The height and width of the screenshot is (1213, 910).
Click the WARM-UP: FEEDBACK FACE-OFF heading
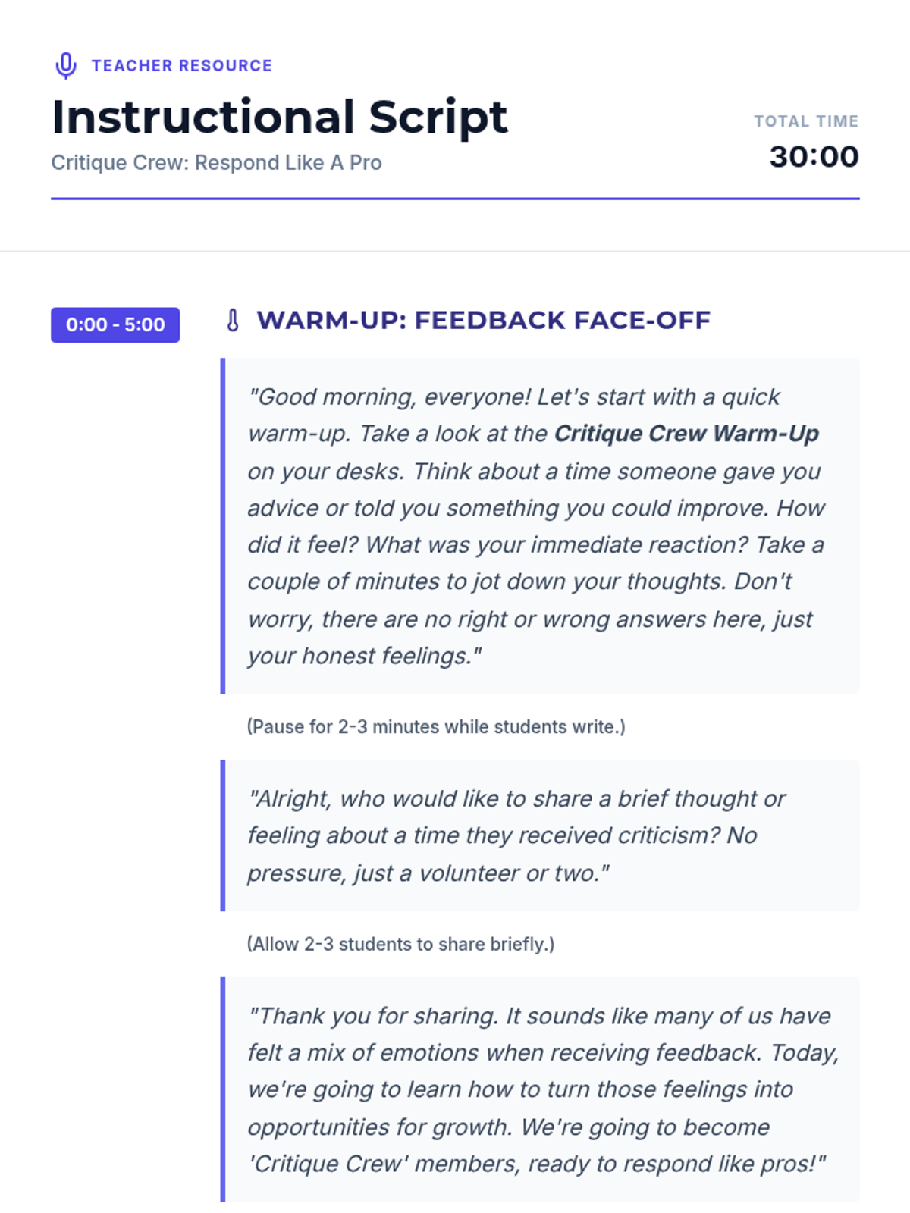click(484, 321)
